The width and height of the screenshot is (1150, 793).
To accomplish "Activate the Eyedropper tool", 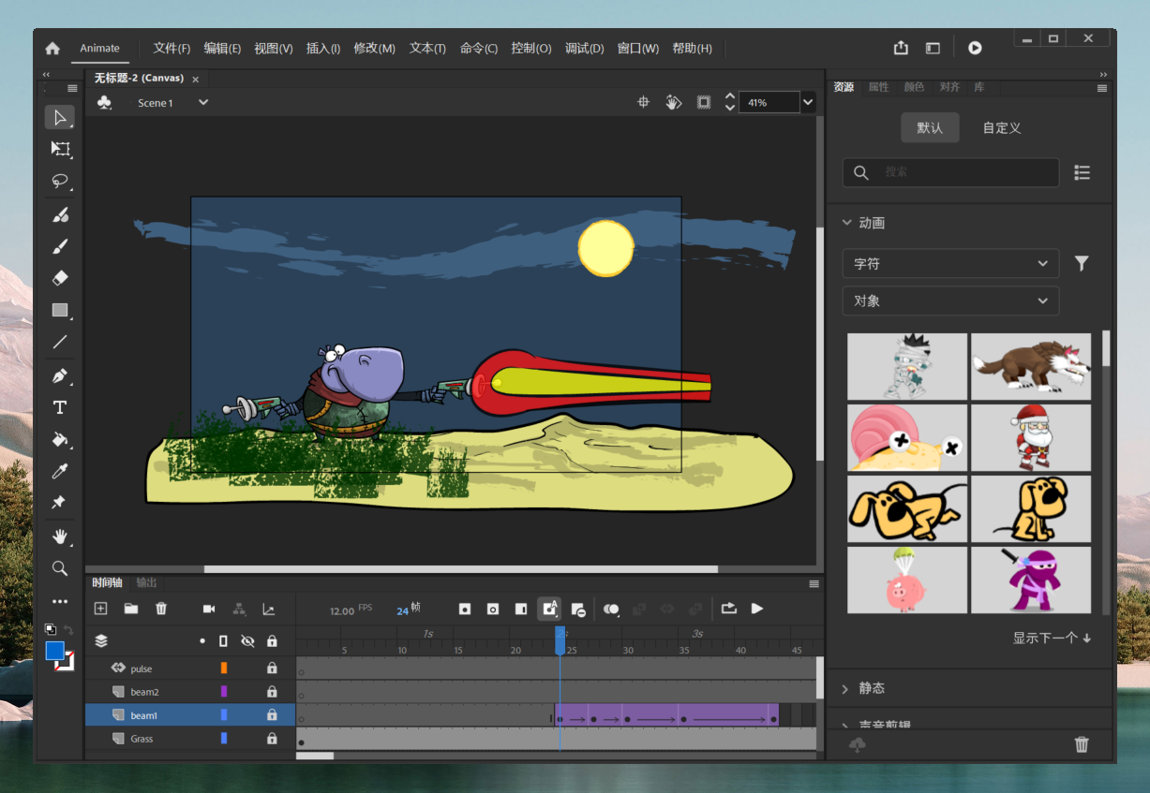I will [x=60, y=471].
